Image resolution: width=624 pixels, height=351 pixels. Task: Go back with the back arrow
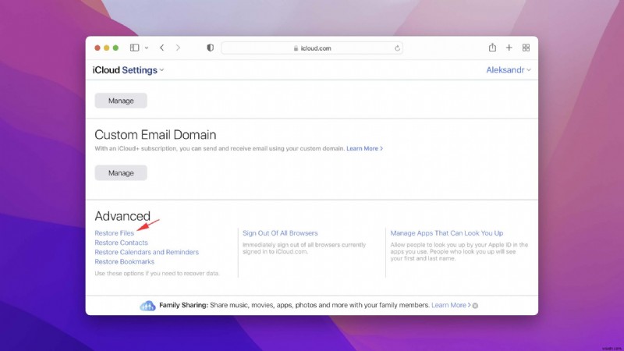point(162,48)
